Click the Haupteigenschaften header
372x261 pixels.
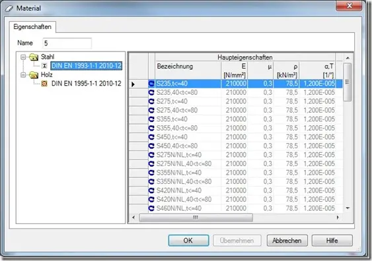click(x=245, y=57)
